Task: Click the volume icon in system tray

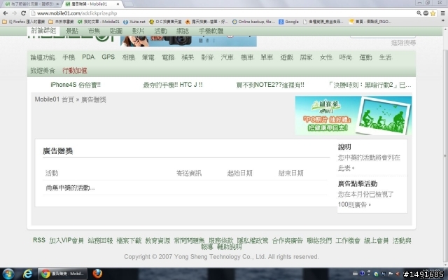Action: [x=398, y=274]
